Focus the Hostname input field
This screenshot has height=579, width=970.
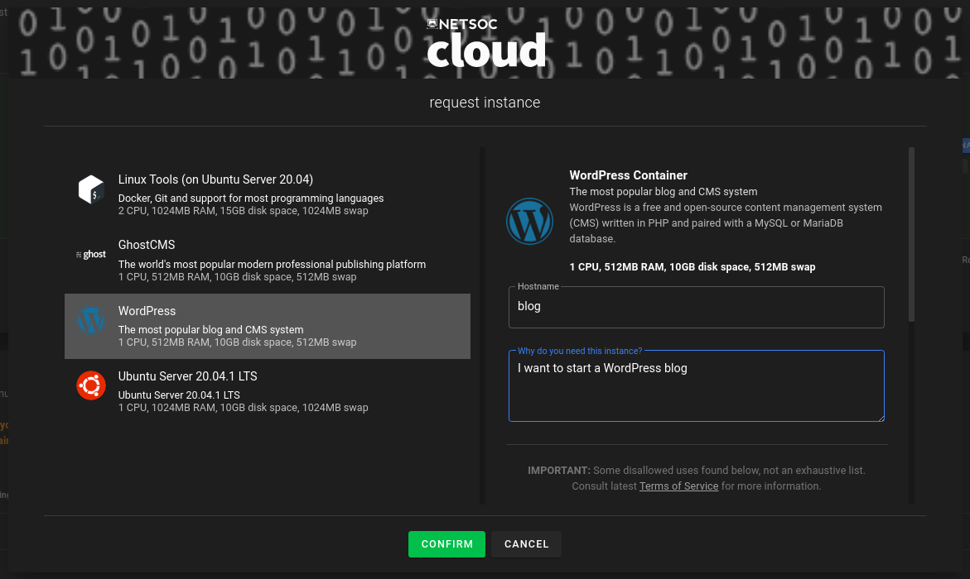[x=696, y=307]
